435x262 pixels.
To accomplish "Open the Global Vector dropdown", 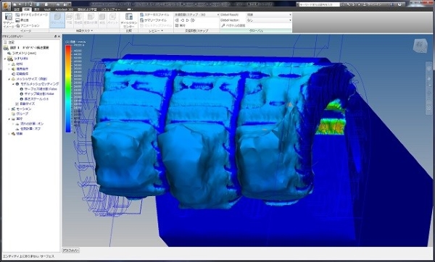I will (269, 20).
